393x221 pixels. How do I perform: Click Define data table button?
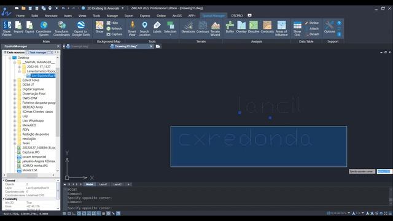tap(312, 23)
